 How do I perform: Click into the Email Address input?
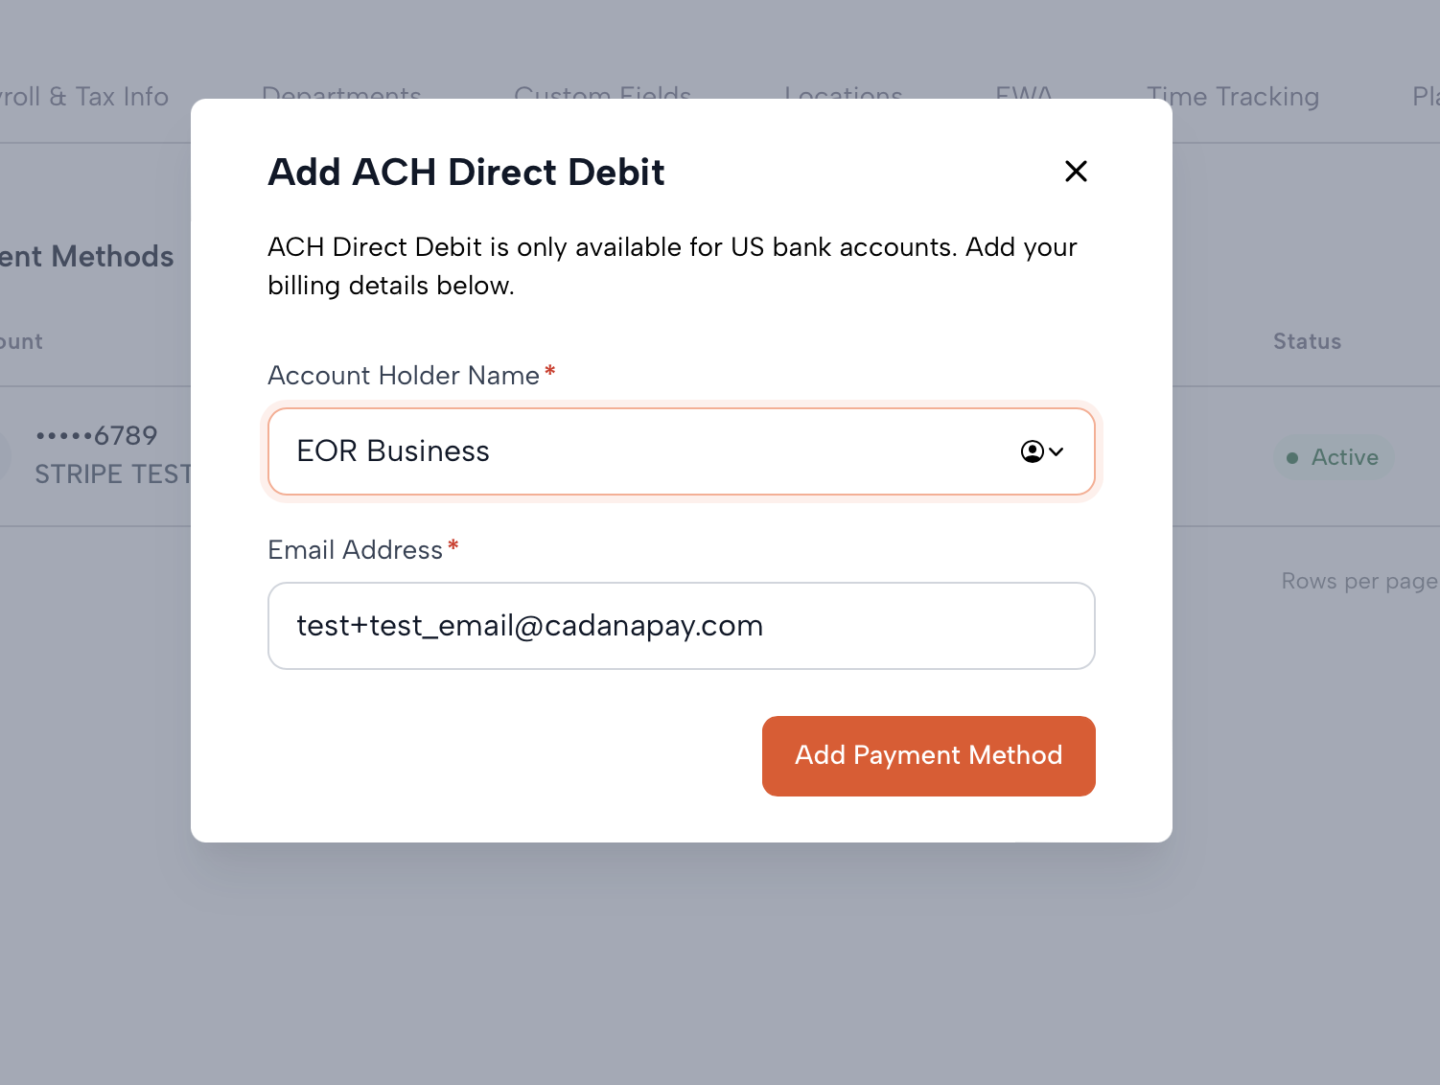(681, 626)
